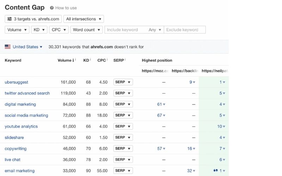Open the copywriting keyword link

(x=16, y=149)
